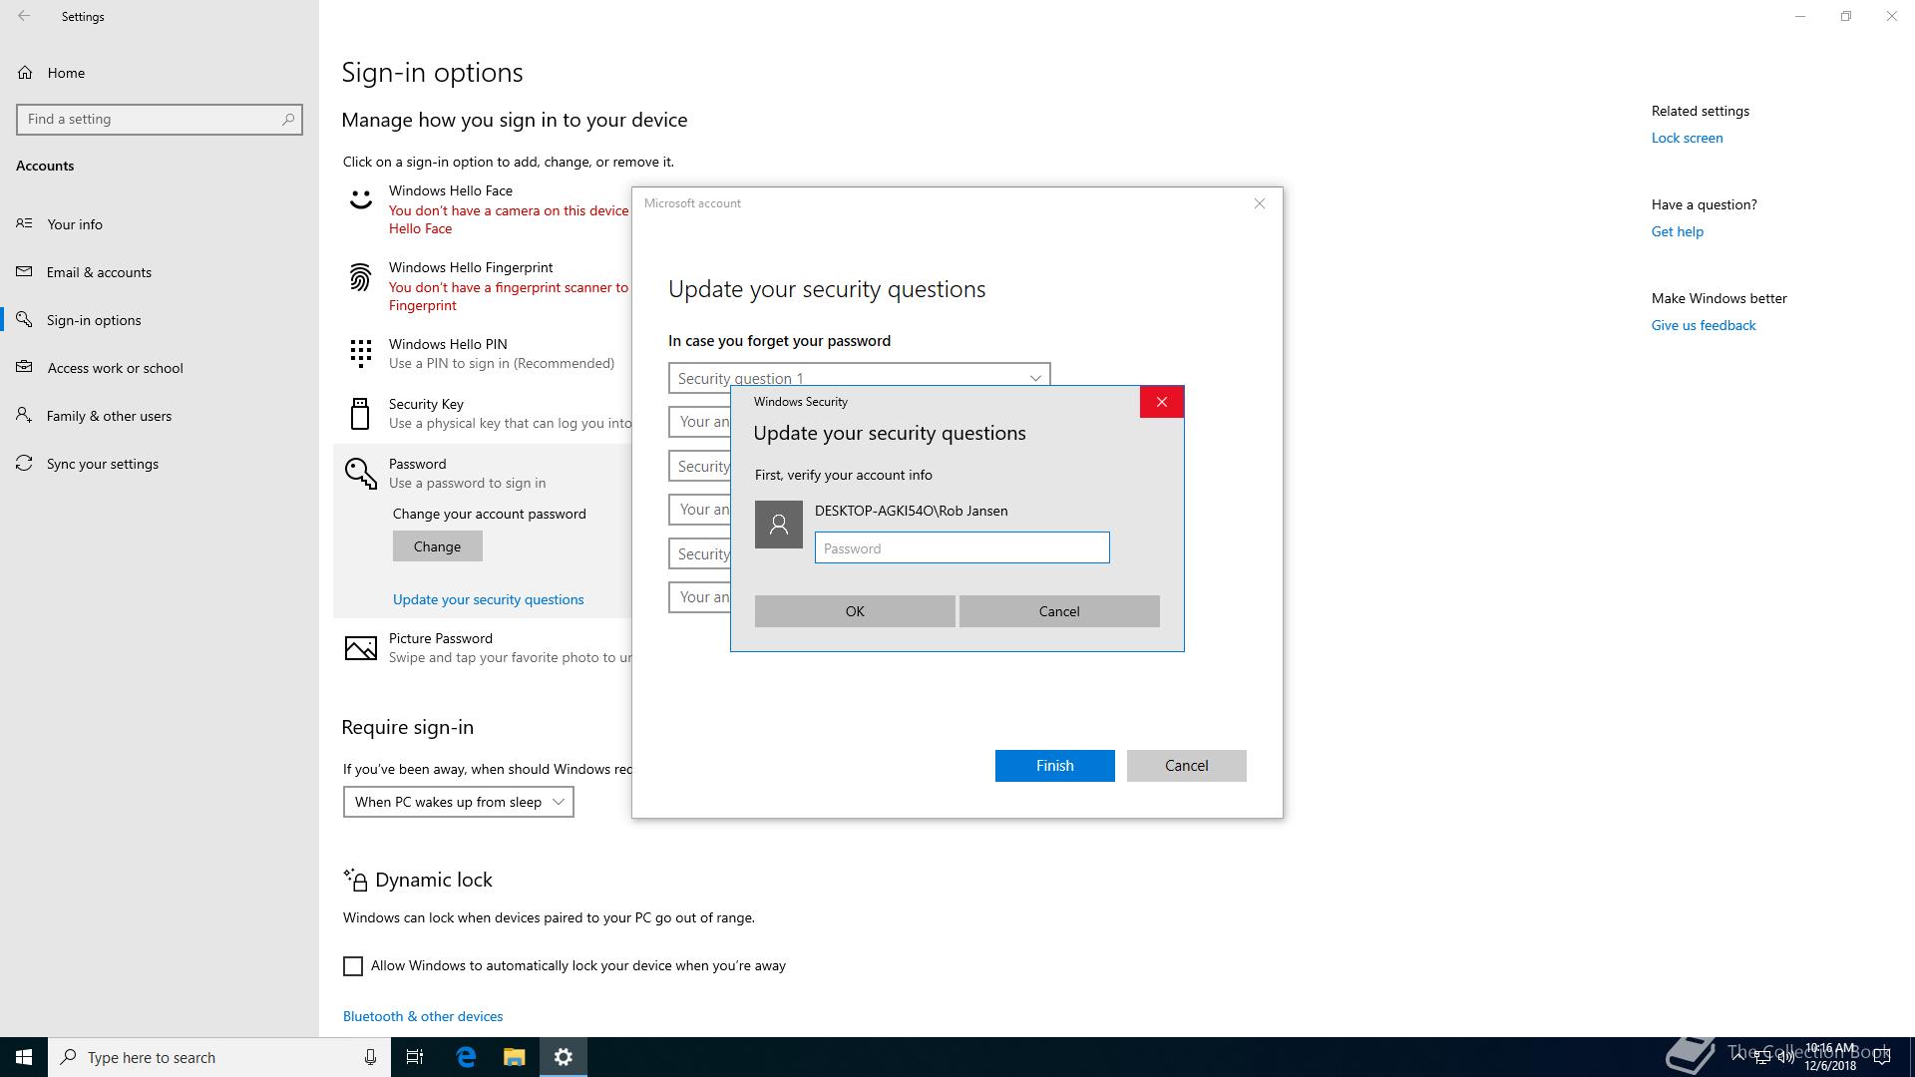Close the Windows Security dialog with red X
1915x1077 pixels.
(1162, 402)
